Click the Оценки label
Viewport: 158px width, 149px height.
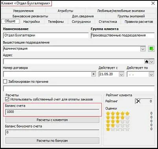(x=111, y=108)
